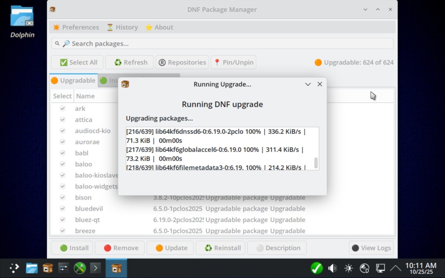Click the green checkmark update tray icon
Screen dimensions: 445x278
click(x=317, y=268)
